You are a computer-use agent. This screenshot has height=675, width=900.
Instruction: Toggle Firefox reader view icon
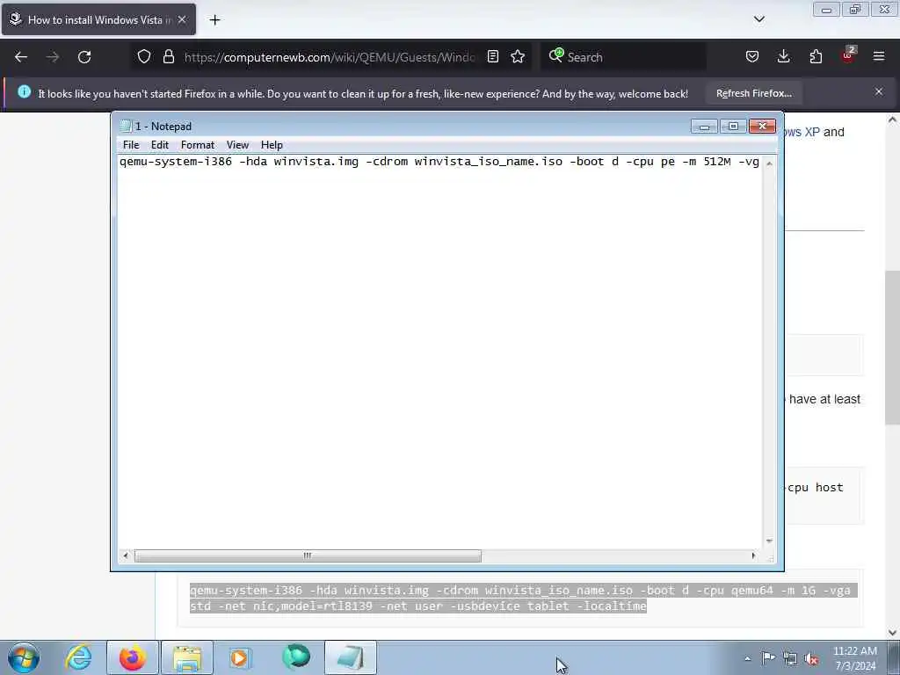pos(492,56)
